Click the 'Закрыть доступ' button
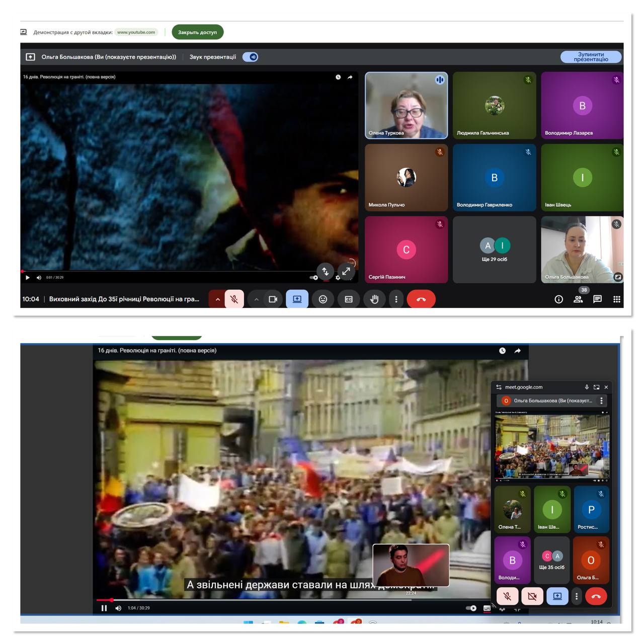 coord(197,32)
